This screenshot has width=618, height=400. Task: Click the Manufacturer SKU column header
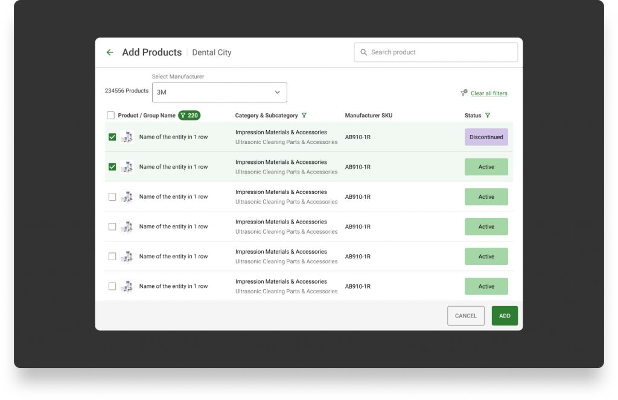[368, 116]
